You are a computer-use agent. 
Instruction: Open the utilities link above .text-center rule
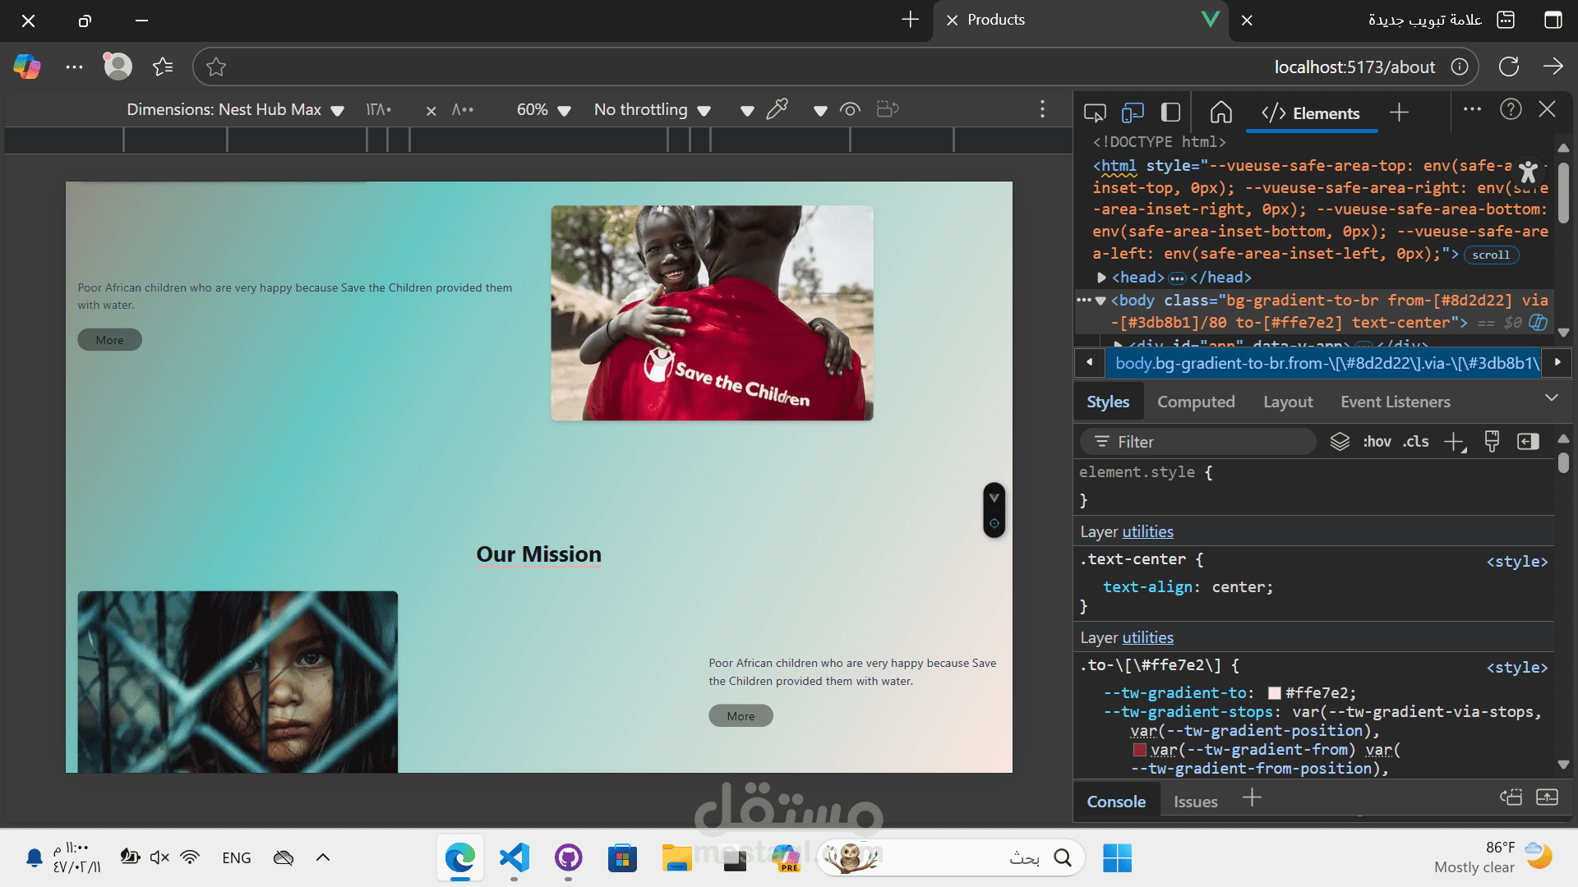tap(1147, 531)
